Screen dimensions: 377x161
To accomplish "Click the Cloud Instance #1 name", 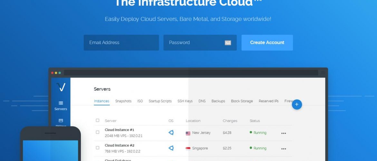I will (120, 130).
